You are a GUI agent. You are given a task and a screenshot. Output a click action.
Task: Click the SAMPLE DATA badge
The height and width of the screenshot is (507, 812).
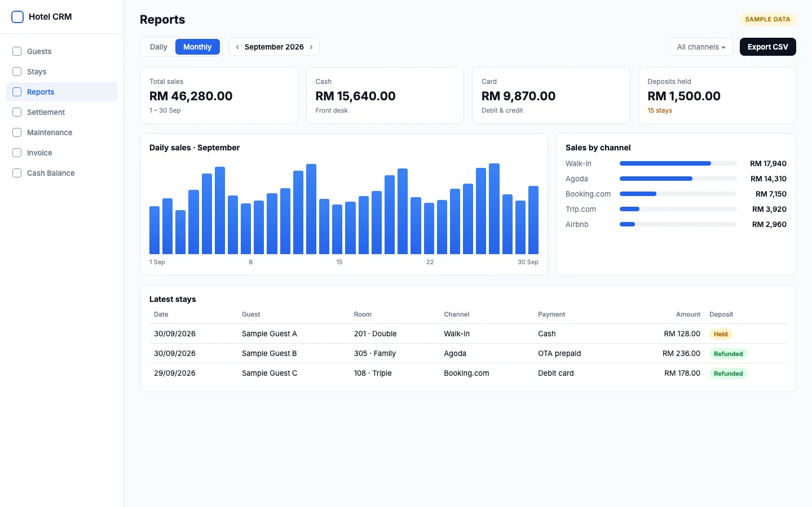point(767,19)
